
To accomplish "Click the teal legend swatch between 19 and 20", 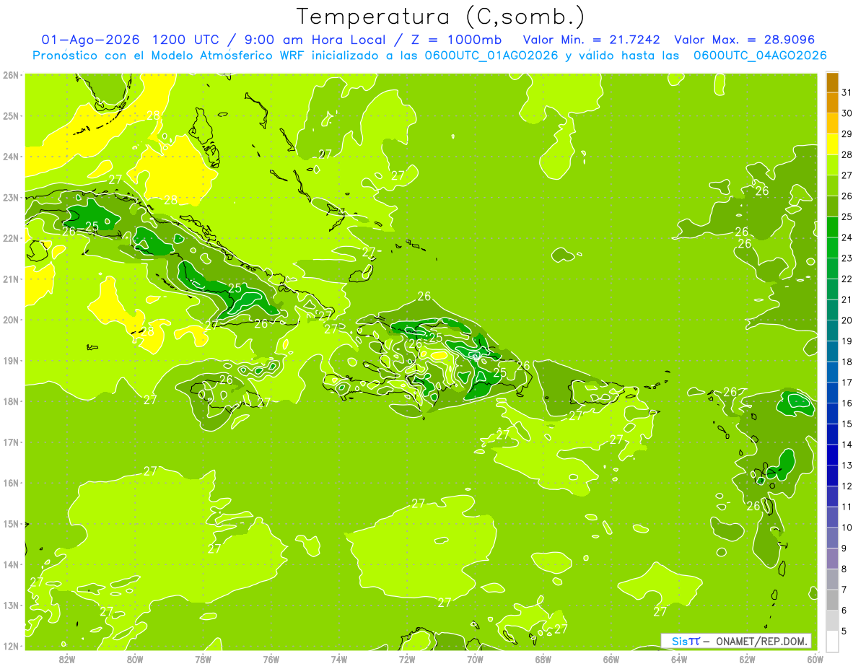I will [832, 331].
